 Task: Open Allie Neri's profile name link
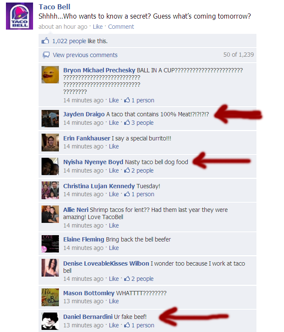(x=76, y=210)
